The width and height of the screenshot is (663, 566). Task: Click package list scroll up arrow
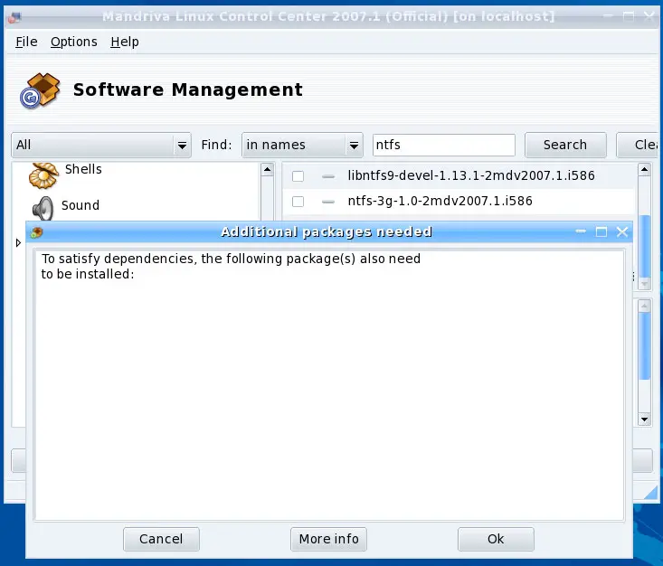(x=644, y=170)
